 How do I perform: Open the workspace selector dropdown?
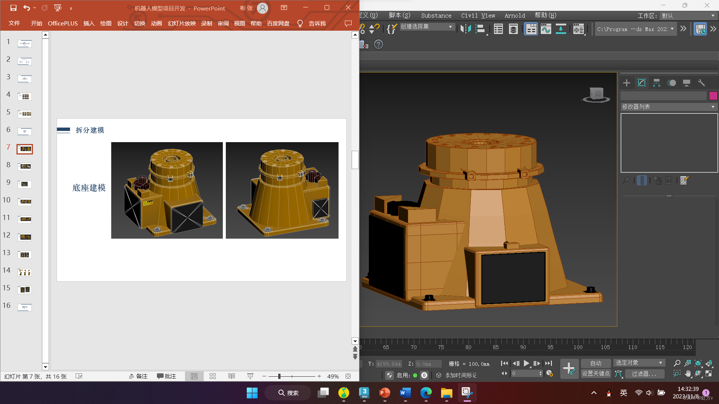[x=688, y=16]
